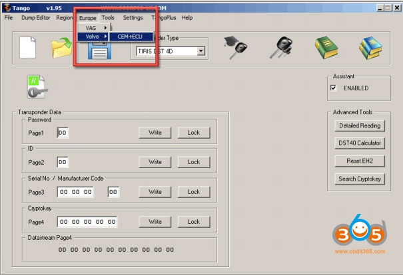The image size is (403, 275).
Task: Focus the Page1 password field
Action: pos(63,133)
